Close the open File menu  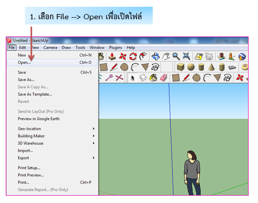pyautogui.click(x=11, y=47)
